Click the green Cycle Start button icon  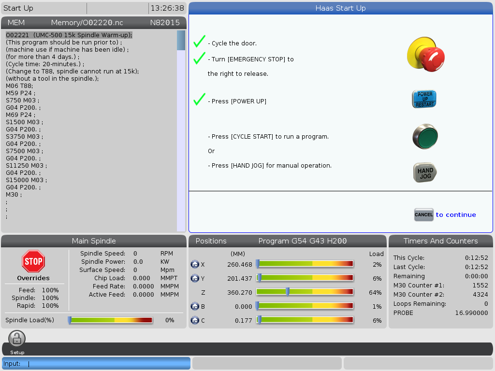point(425,136)
